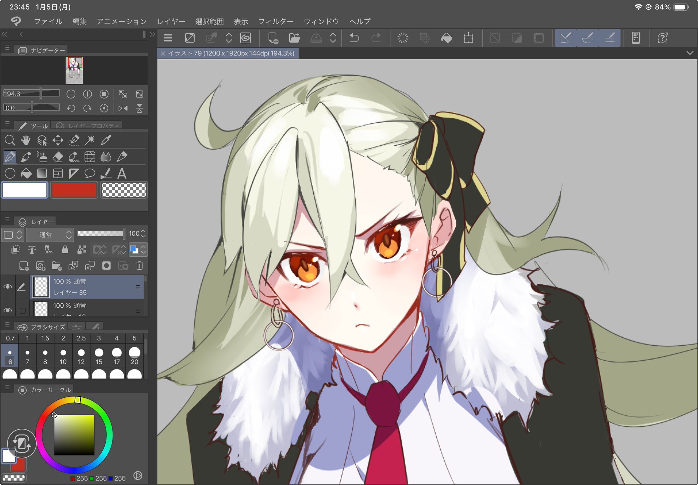Select the Fill bucket tool
The image size is (698, 485).
click(26, 173)
